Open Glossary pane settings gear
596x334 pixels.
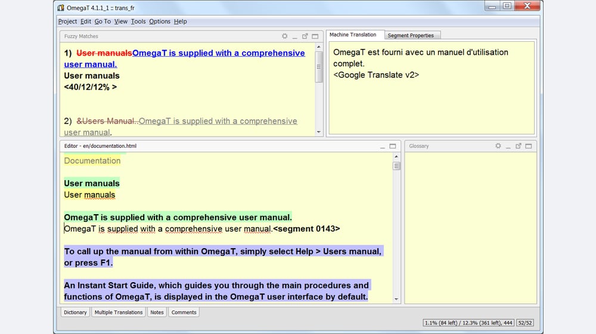pyautogui.click(x=498, y=146)
